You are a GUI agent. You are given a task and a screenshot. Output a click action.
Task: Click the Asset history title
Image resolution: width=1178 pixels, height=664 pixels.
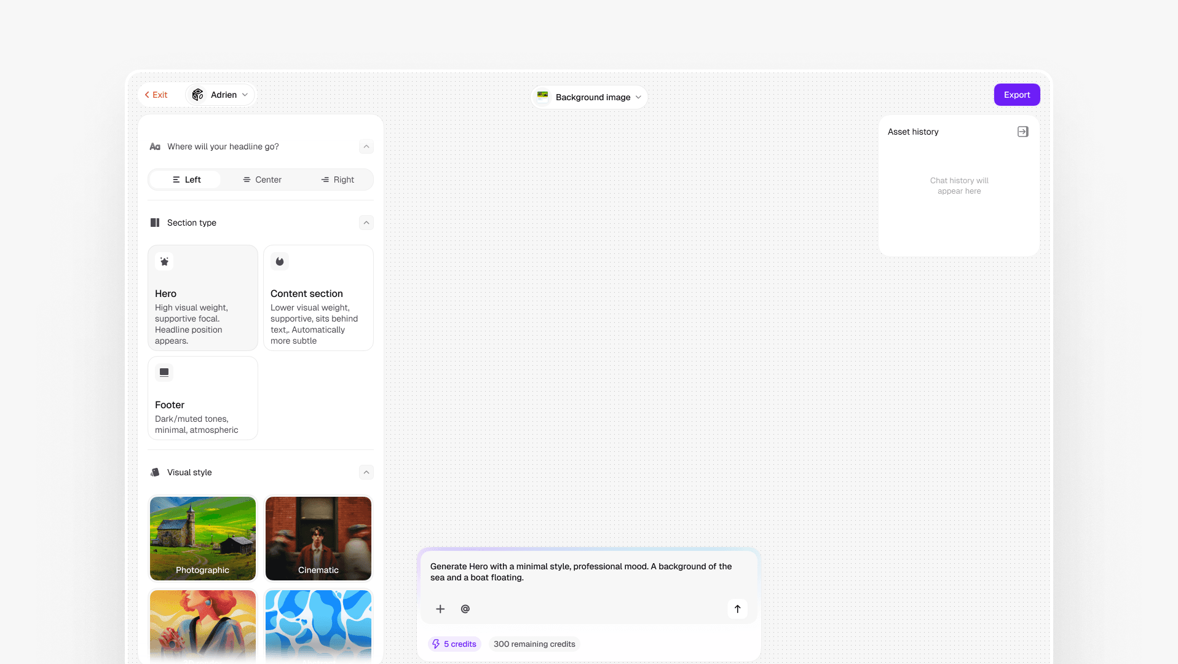point(913,132)
